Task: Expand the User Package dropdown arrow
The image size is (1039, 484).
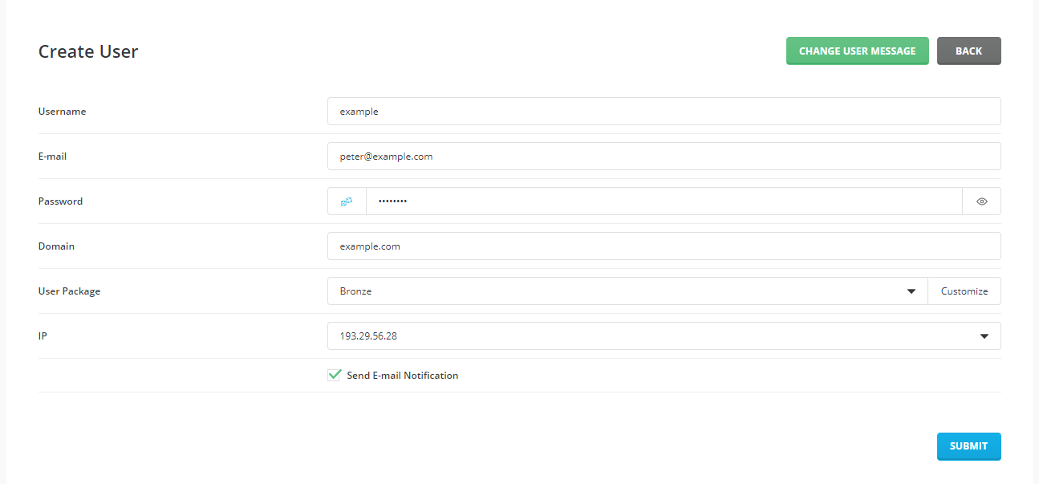Action: coord(911,291)
